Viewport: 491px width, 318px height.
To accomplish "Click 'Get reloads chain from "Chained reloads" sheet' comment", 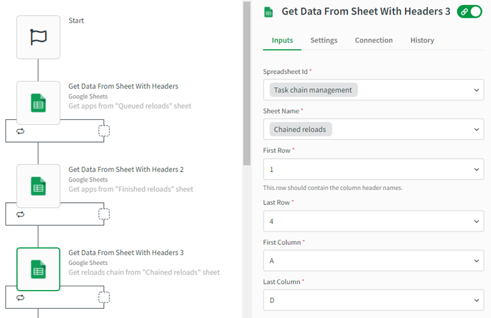I will [144, 272].
